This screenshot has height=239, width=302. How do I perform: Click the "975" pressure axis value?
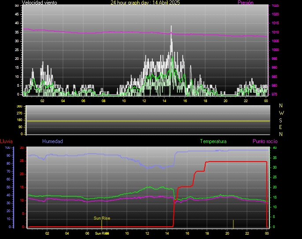pos(274,94)
